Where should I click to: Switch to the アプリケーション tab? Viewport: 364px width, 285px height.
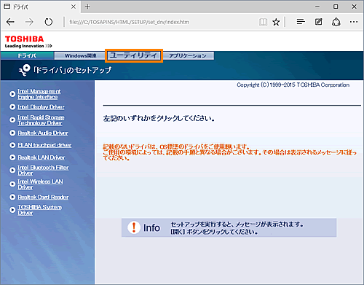click(x=188, y=55)
